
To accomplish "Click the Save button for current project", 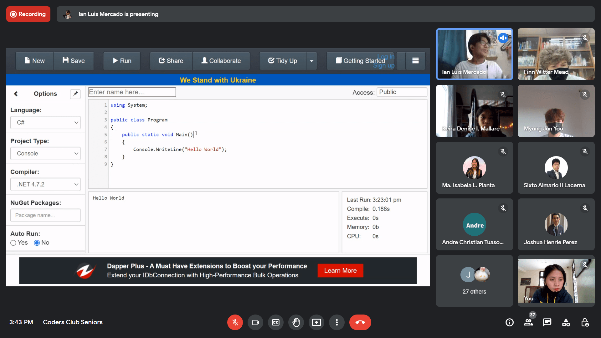I will [x=74, y=61].
